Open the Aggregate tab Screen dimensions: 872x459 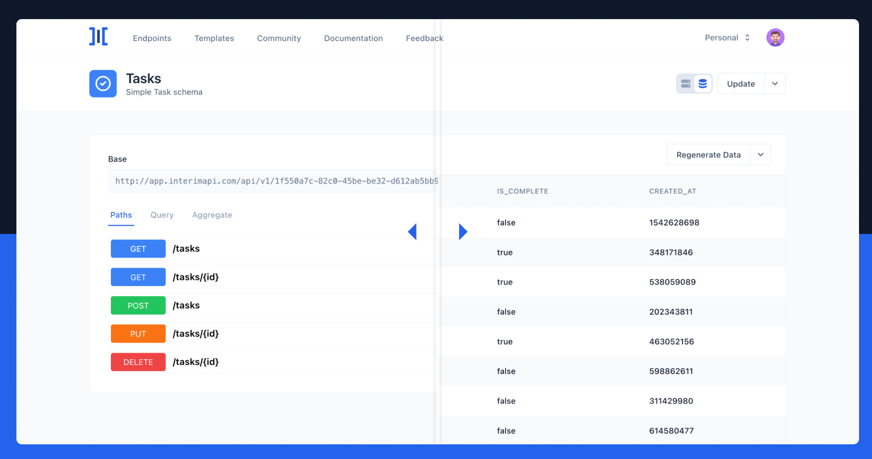coord(212,215)
